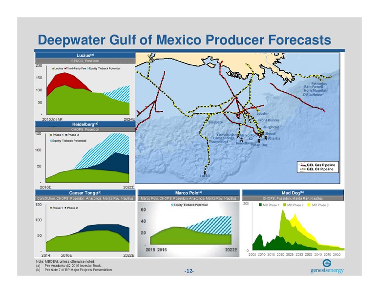This screenshot has height=293, width=379.
Task: Select the Lucius chart header bar
Action: (85, 55)
